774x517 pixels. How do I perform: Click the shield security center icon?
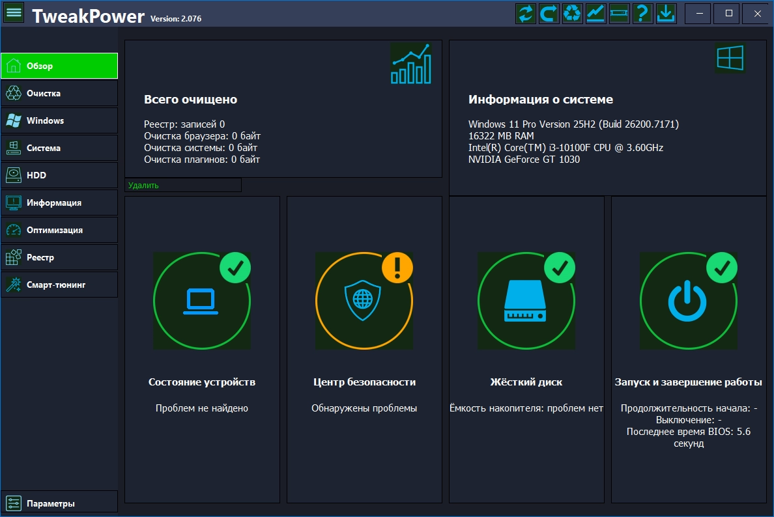click(363, 300)
